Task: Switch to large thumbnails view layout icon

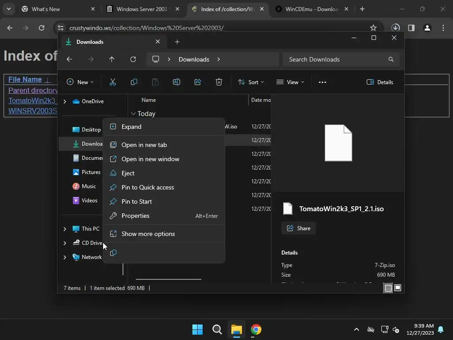Action: pos(398,288)
